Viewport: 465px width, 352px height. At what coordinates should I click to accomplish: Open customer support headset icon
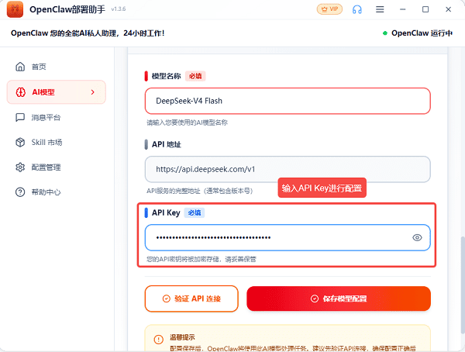[356, 9]
